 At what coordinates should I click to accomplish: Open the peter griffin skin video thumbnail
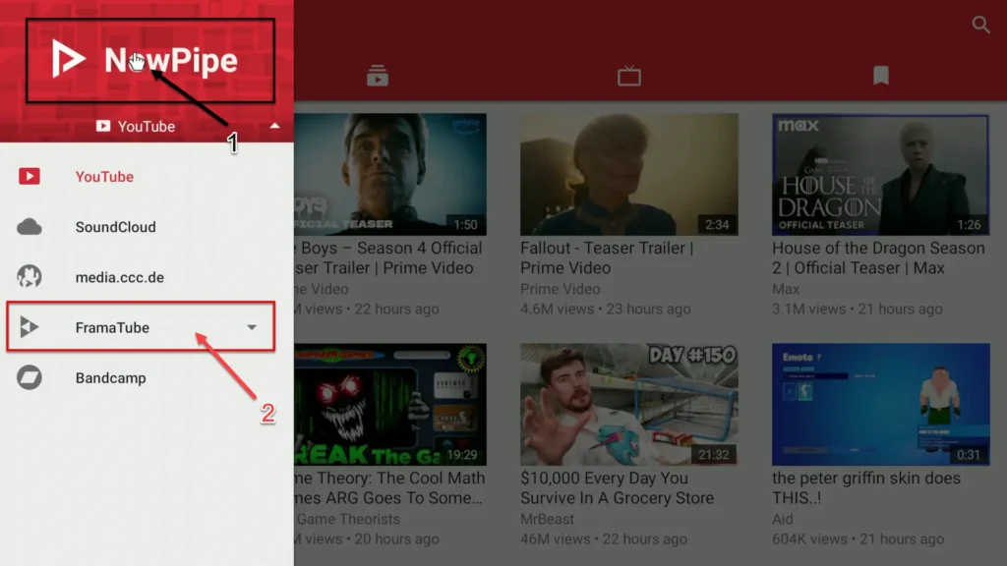(x=880, y=404)
